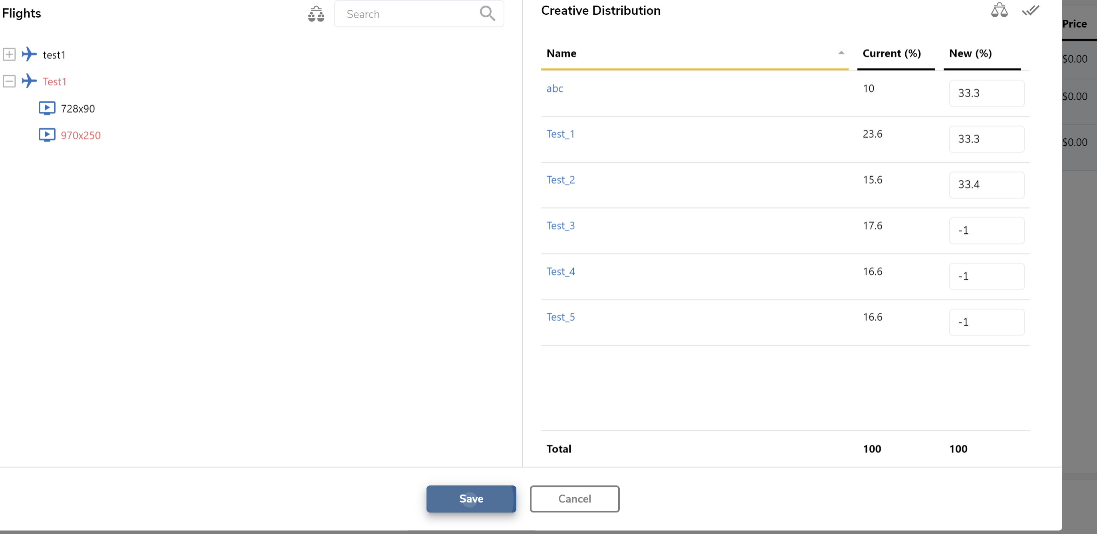Click the video icon beside 970x250
The height and width of the screenshot is (534, 1097).
47,135
